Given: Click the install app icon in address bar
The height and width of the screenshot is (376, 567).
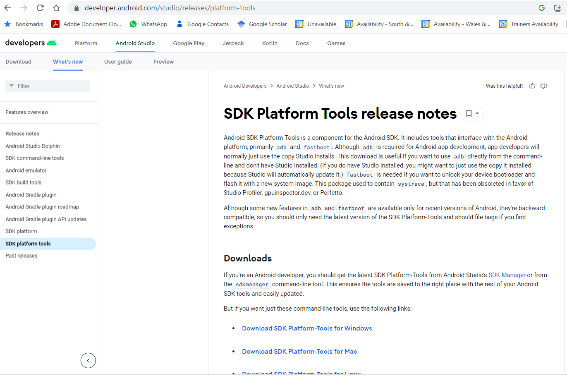Looking at the screenshot, I should (x=557, y=8).
